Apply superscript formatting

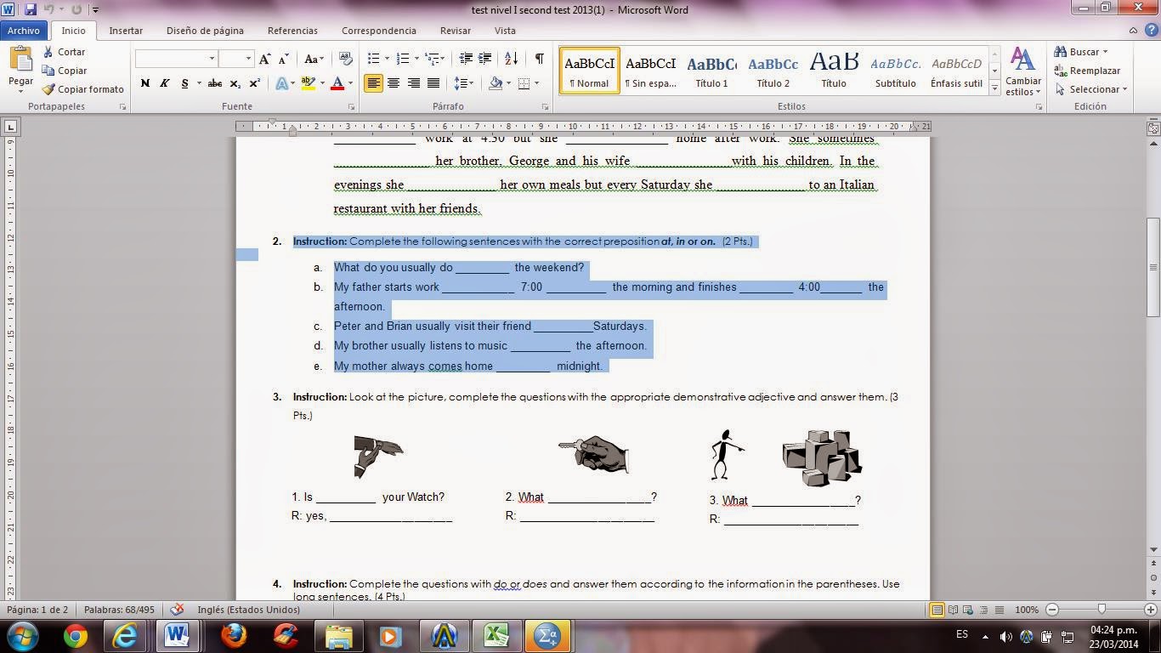(254, 83)
